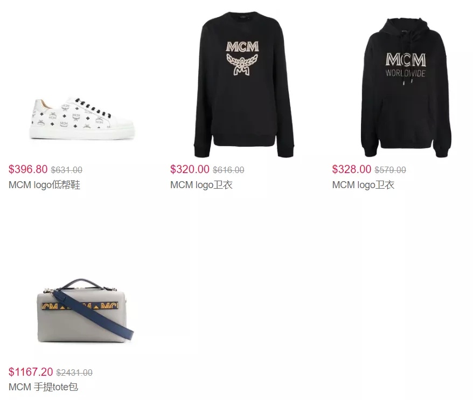Click the $328.00 sale price
473x400 pixels.
click(x=352, y=169)
